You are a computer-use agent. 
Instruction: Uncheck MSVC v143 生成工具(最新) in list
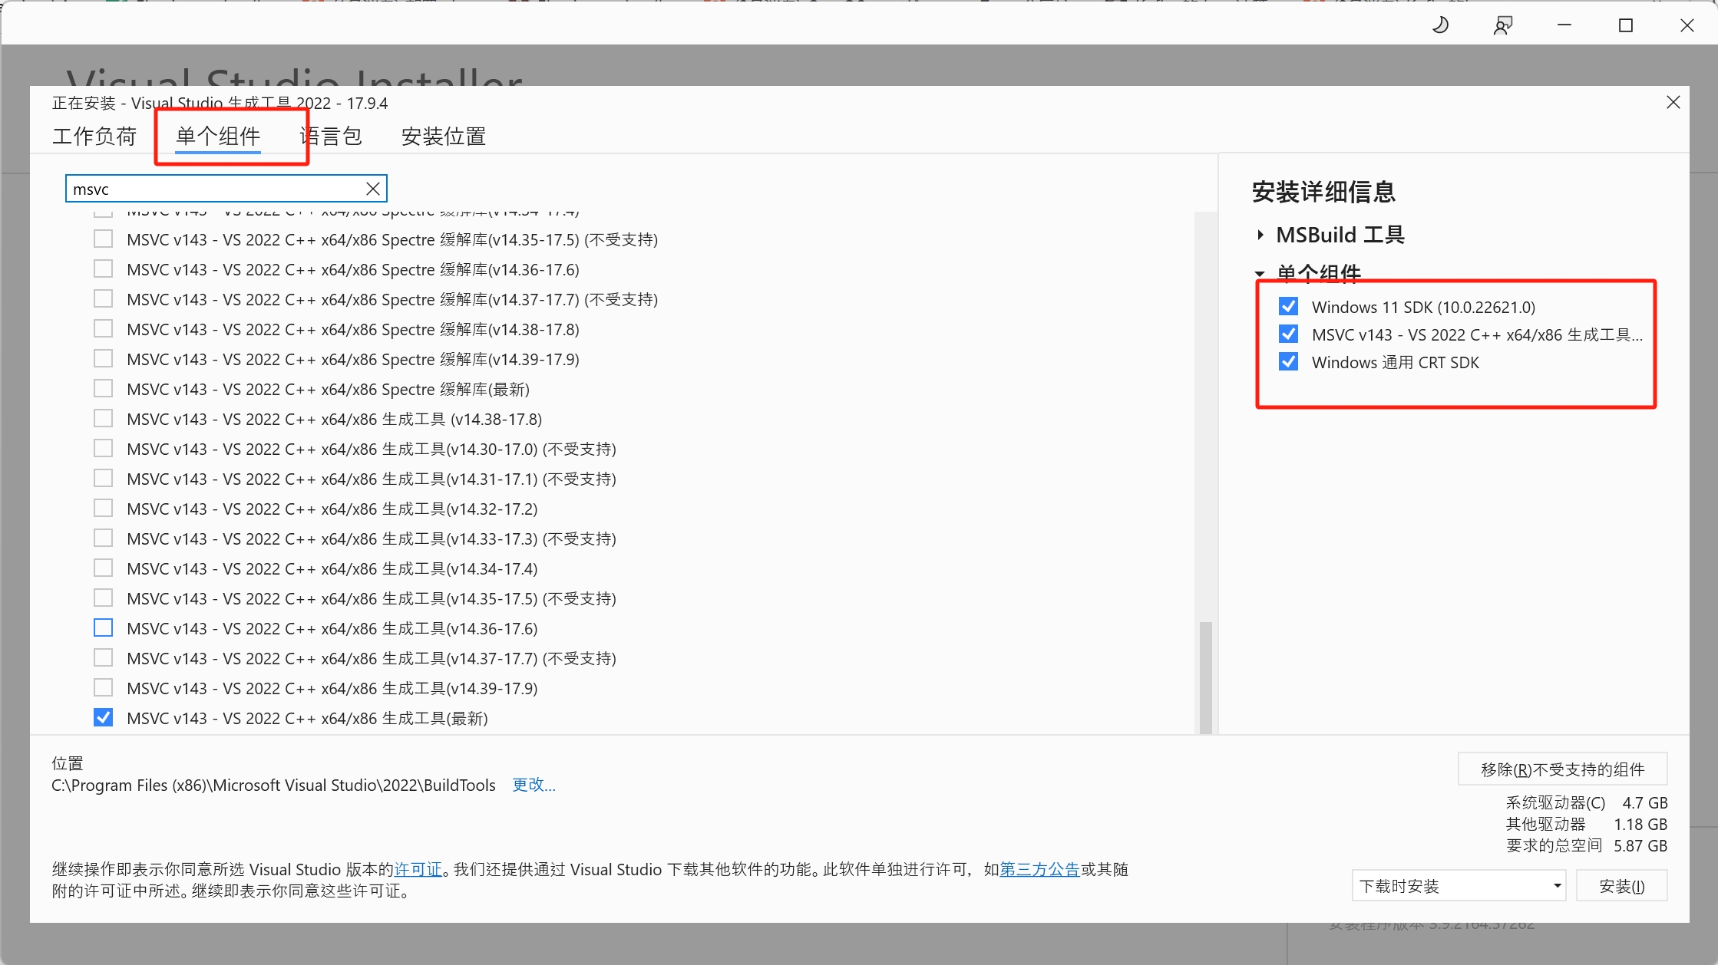point(103,718)
